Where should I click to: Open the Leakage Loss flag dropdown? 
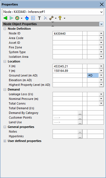[101, 94]
